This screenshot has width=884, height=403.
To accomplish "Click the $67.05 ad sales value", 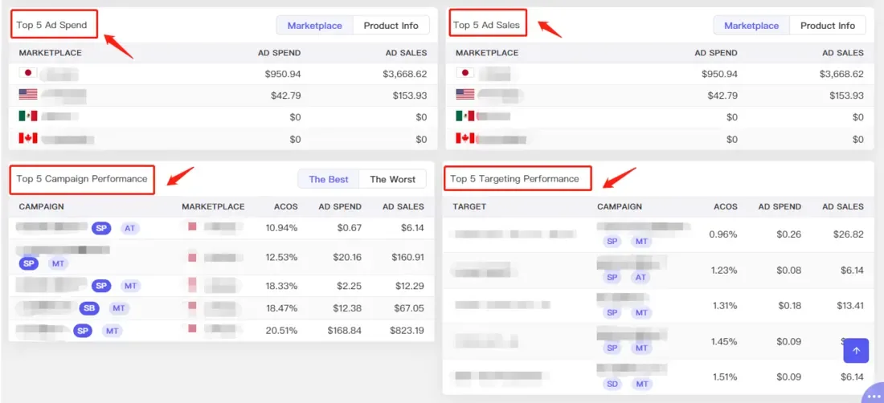I will [410, 308].
